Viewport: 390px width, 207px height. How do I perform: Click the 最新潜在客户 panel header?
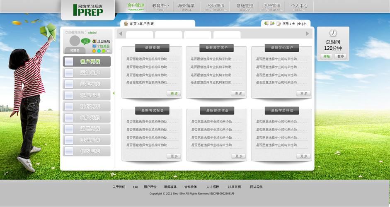pyautogui.click(x=217, y=48)
